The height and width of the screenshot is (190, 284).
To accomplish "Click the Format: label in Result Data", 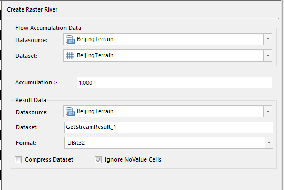I will pos(26,143).
